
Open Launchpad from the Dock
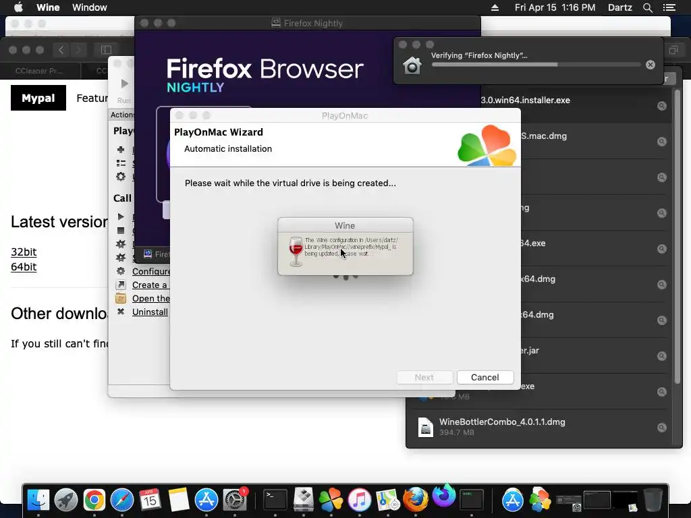[x=66, y=500]
